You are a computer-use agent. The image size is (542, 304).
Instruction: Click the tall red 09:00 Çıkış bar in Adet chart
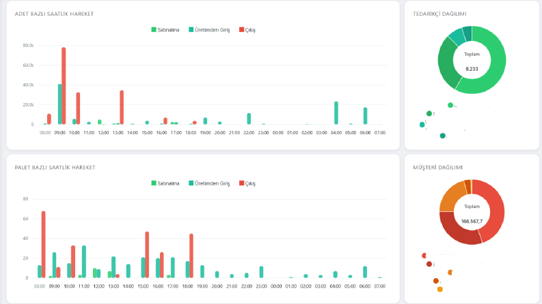[64, 86]
